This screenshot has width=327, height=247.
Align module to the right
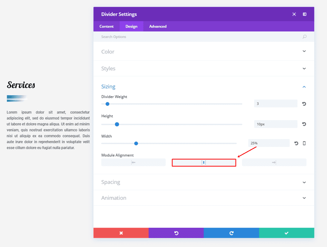click(274, 162)
